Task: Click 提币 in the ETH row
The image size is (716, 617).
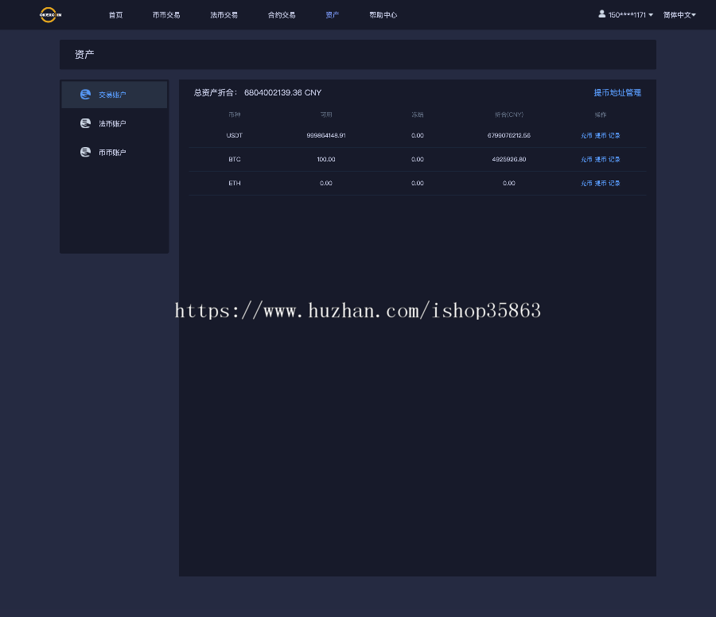Action: tap(601, 184)
